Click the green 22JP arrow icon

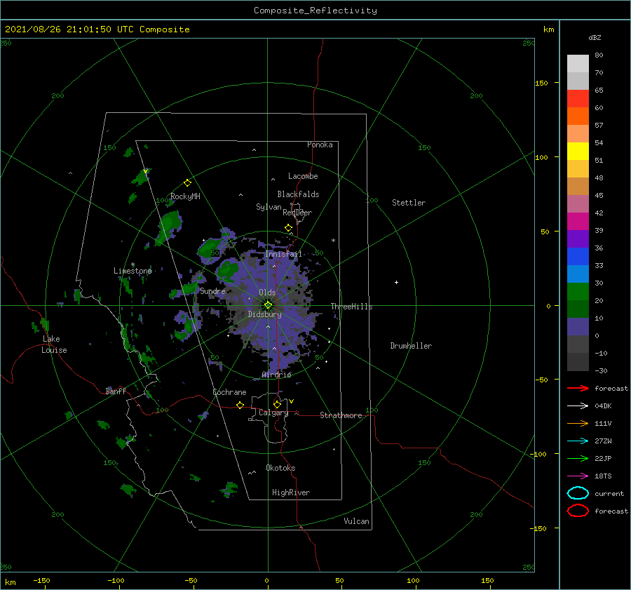click(x=578, y=458)
